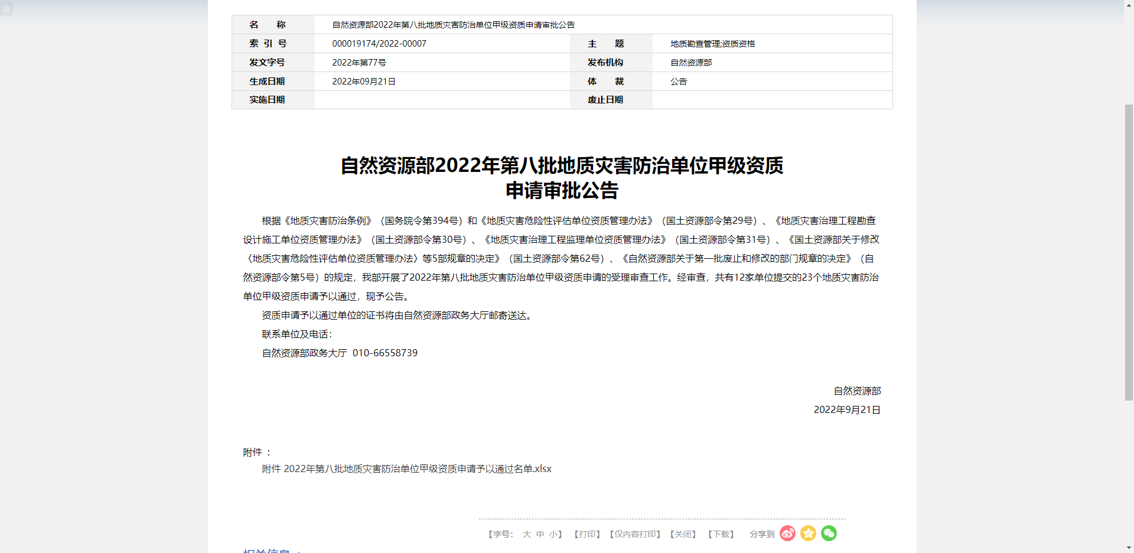Click the index number 000019174/2022-00007
This screenshot has width=1134, height=553.
(x=379, y=44)
